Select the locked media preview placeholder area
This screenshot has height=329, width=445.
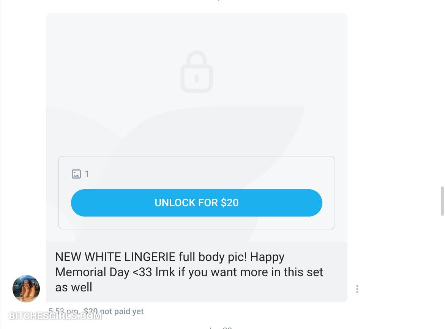197,127
